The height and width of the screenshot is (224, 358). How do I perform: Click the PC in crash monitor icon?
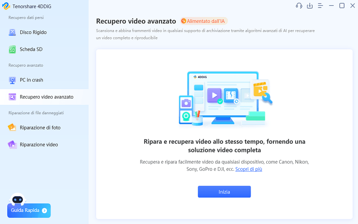pyautogui.click(x=12, y=80)
